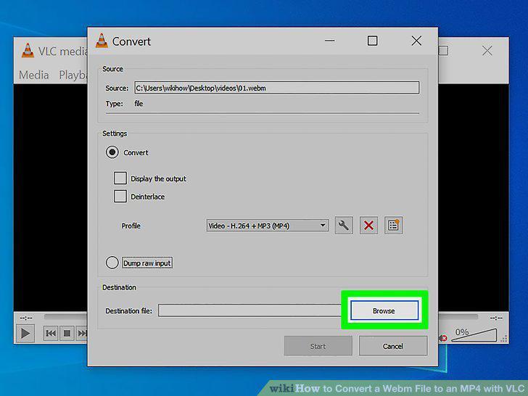Maximize the VLC media player window
This screenshot has height=396, width=528.
pyautogui.click(x=443, y=51)
